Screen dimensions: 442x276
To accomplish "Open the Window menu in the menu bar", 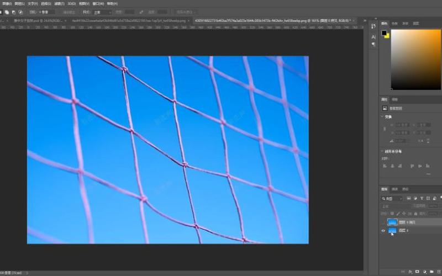I will click(x=98, y=4).
